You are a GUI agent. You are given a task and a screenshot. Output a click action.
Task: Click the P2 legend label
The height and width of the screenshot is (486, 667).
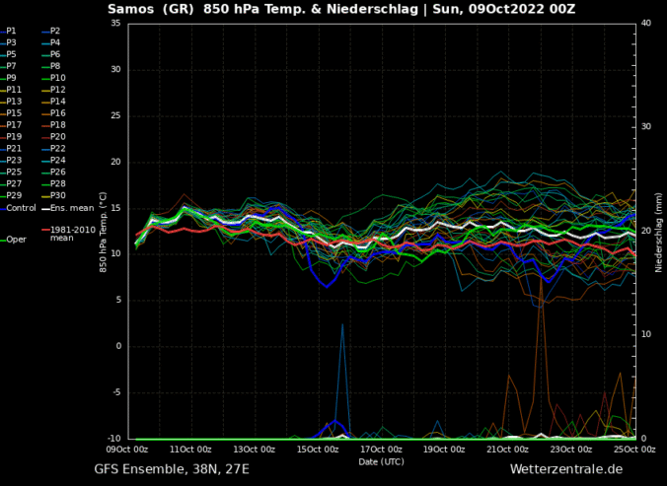coord(54,32)
